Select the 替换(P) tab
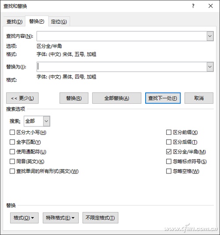This screenshot has width=220, height=235. tap(37, 21)
